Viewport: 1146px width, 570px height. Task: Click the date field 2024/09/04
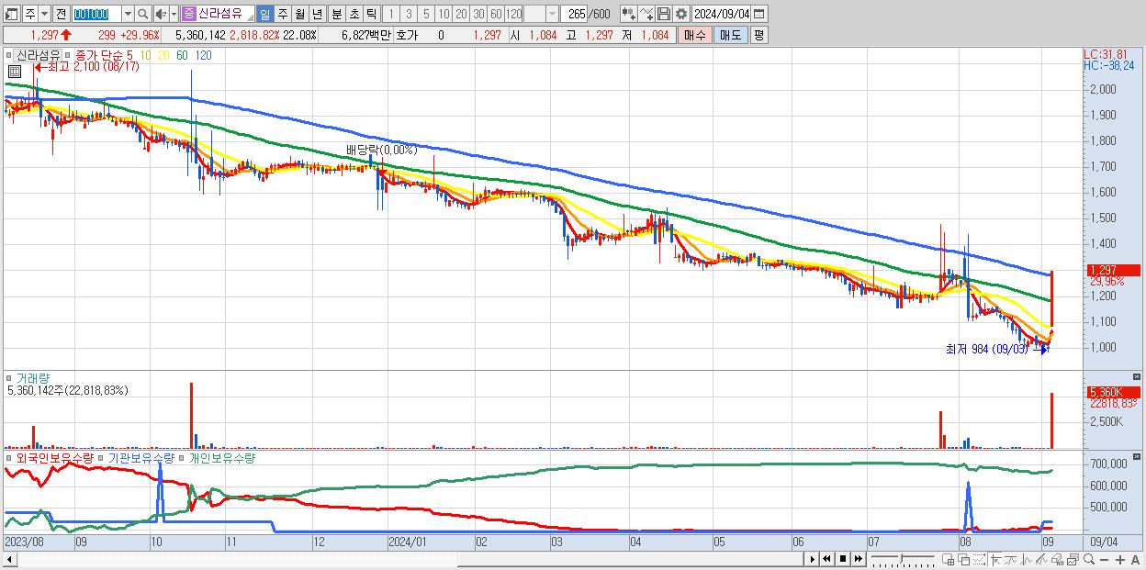pyautogui.click(x=722, y=15)
